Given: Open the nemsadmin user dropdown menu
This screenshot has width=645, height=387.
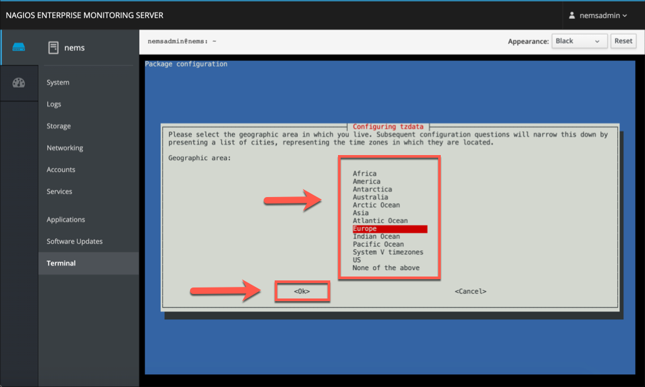Looking at the screenshot, I should coord(598,15).
